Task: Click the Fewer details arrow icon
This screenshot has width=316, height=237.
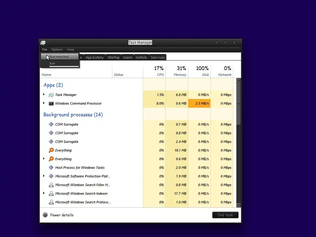Action: [45, 215]
